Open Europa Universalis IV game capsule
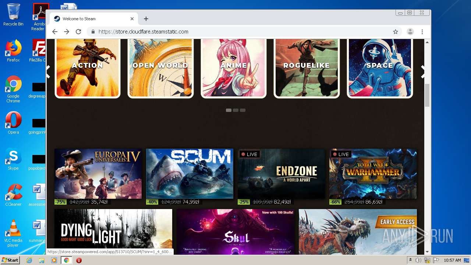Viewport: 471px width, 265px height. tap(98, 174)
